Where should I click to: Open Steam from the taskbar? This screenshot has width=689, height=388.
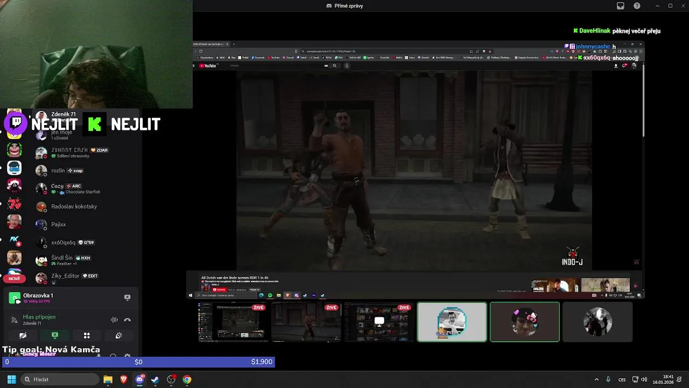tap(155, 379)
